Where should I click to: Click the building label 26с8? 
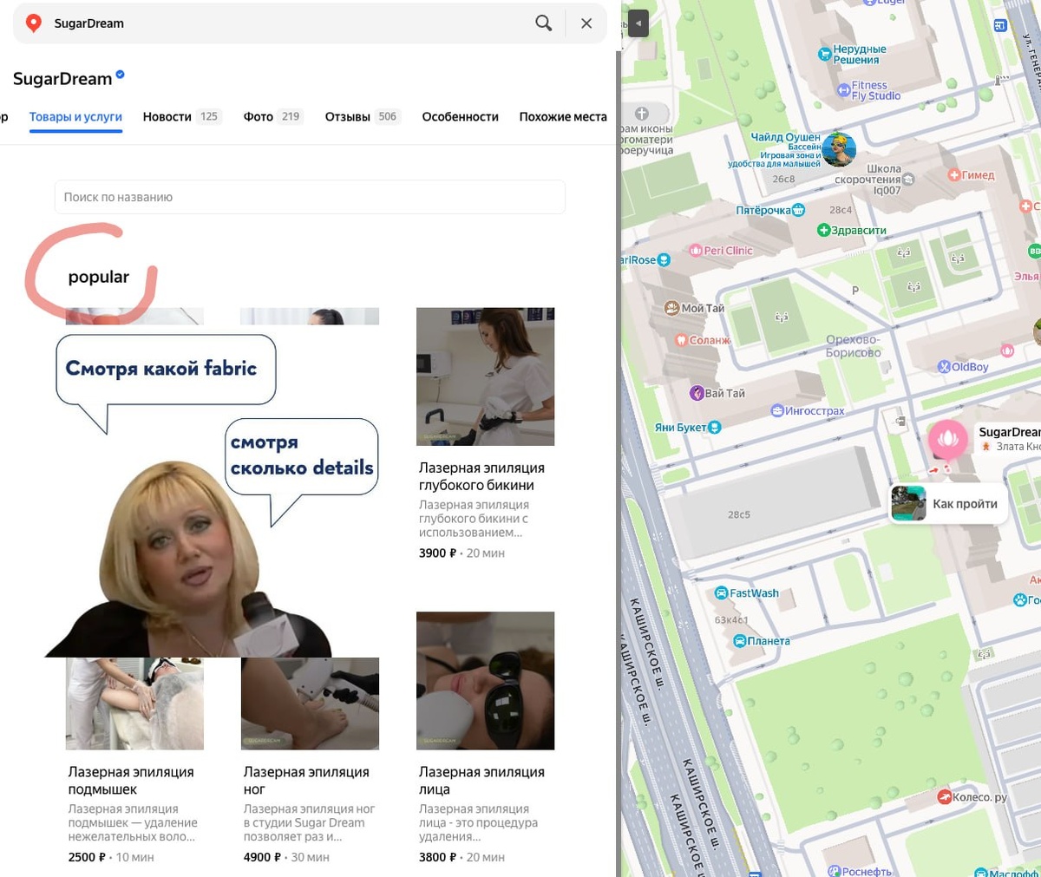783,179
